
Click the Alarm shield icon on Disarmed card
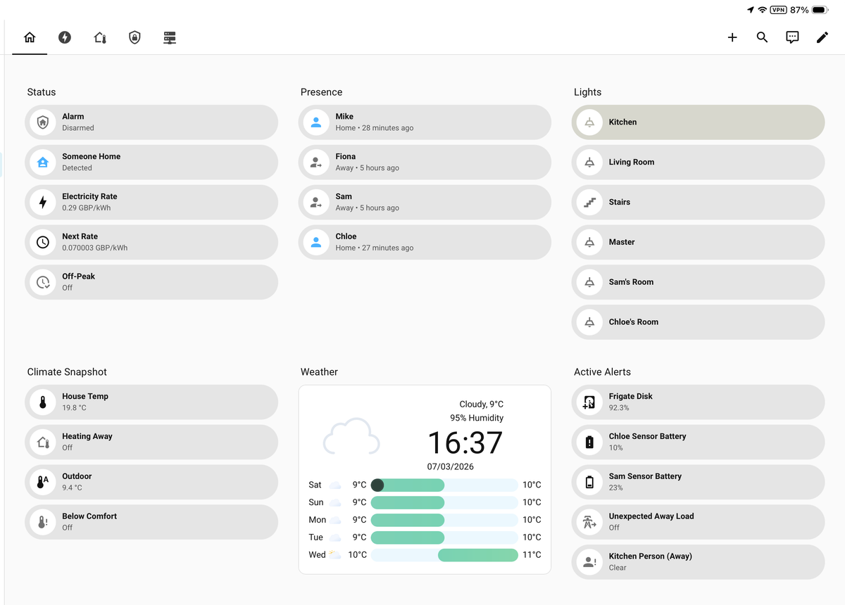(x=43, y=122)
